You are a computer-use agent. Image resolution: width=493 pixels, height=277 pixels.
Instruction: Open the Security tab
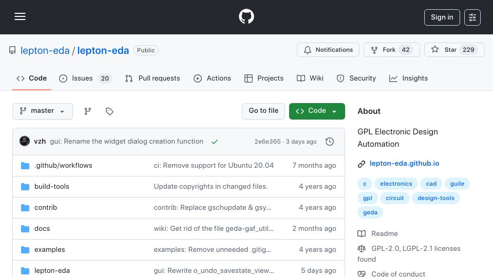356,78
